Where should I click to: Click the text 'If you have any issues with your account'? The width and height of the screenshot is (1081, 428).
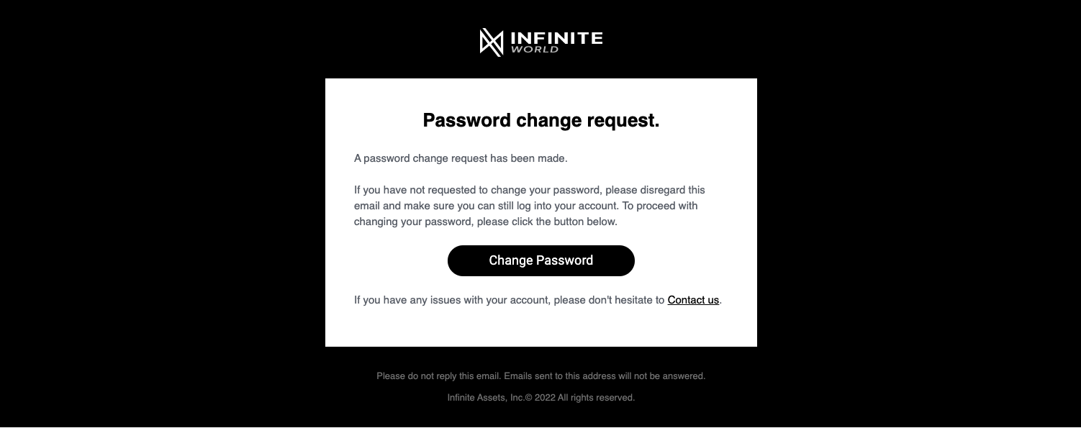point(452,300)
